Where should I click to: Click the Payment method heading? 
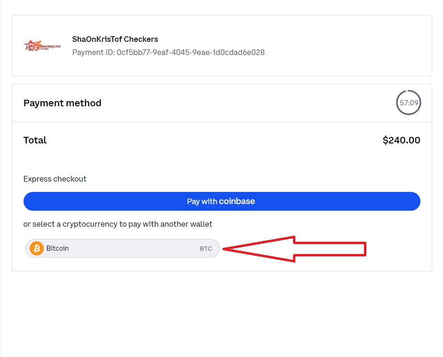(63, 103)
